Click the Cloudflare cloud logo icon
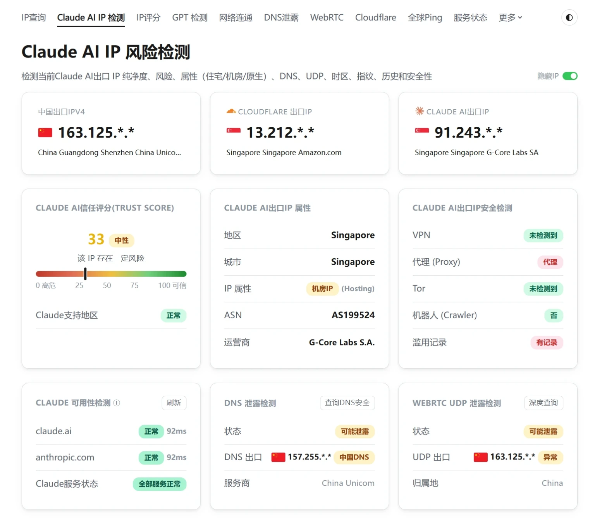Viewport: 595px width, 518px height. click(x=231, y=111)
